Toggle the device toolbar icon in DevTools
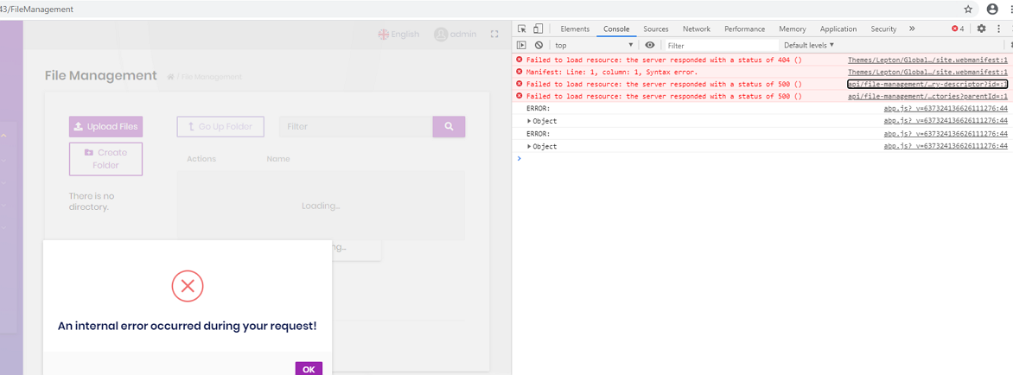 538,29
